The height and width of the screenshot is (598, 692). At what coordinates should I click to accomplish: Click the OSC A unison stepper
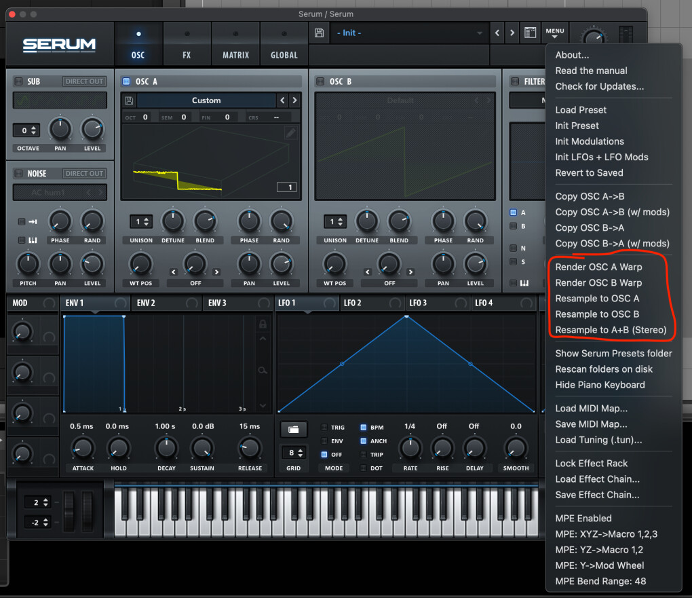pyautogui.click(x=140, y=222)
